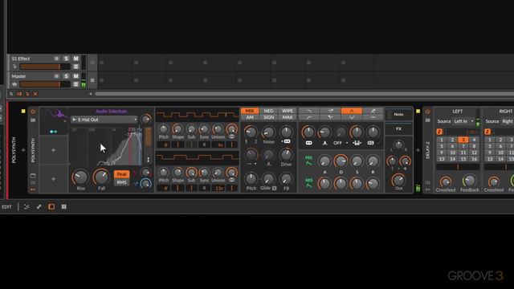Toggle RIGHT delay note sync icon
The height and width of the screenshot is (289, 514).
(x=487, y=132)
